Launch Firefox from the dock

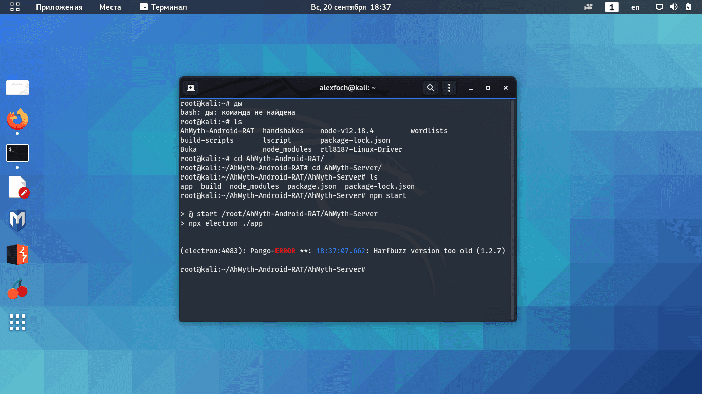pyautogui.click(x=17, y=120)
